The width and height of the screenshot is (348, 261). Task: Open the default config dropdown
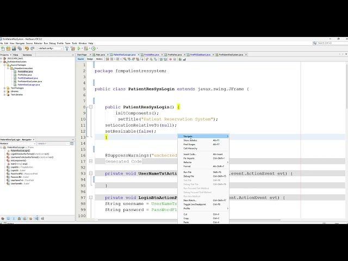point(51,48)
